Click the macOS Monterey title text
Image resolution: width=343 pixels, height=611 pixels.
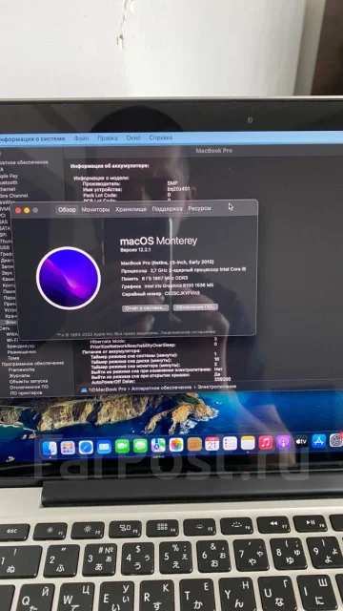click(x=159, y=241)
